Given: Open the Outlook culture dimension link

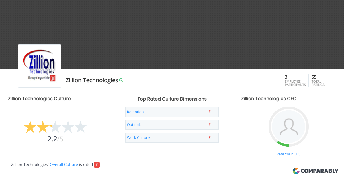Looking at the screenshot, I should coord(134,125).
